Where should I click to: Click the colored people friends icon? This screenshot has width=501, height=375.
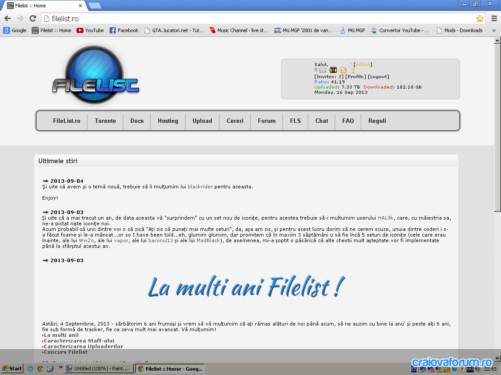(333, 70)
